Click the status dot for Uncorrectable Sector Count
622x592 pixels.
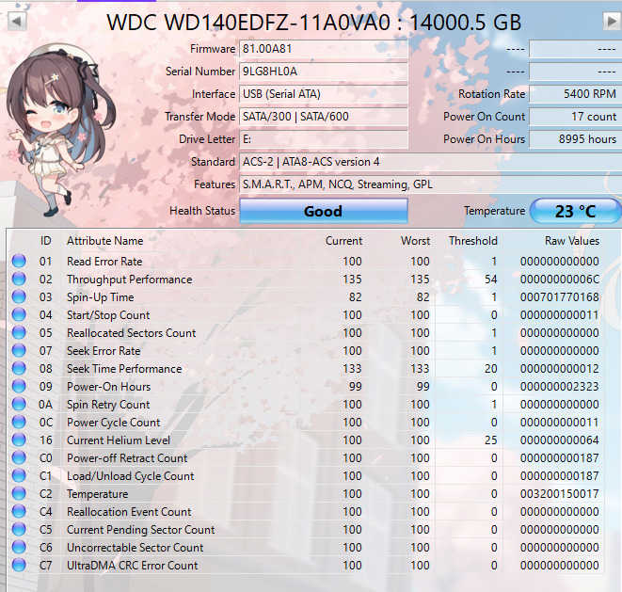click(19, 547)
